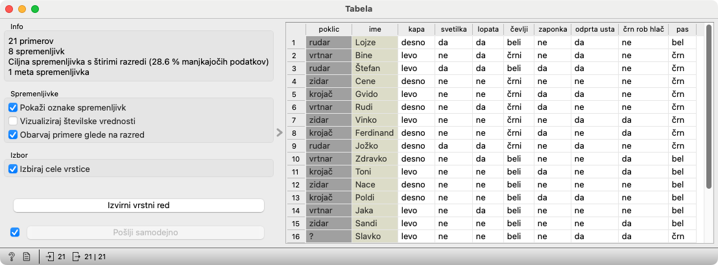Click the 'odprta usta' column header
718x265 pixels.
click(x=593, y=30)
